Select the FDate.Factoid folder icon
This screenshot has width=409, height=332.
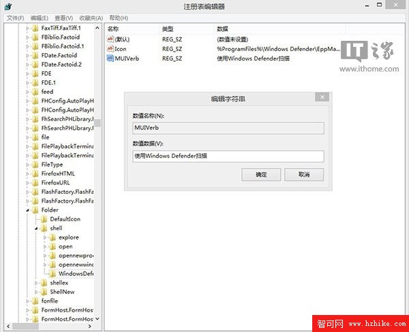(x=35, y=55)
